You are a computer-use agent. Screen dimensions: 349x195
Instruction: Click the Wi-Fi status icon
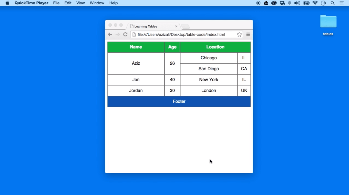tap(315, 3)
